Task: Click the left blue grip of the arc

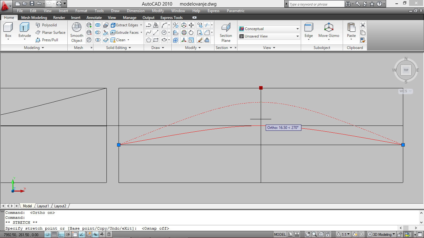Action: [x=119, y=145]
